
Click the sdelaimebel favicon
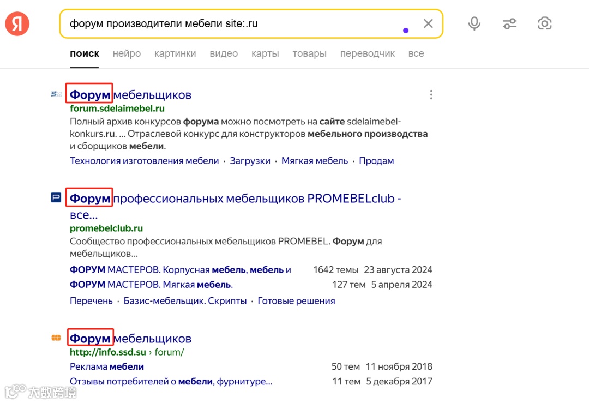(x=56, y=94)
